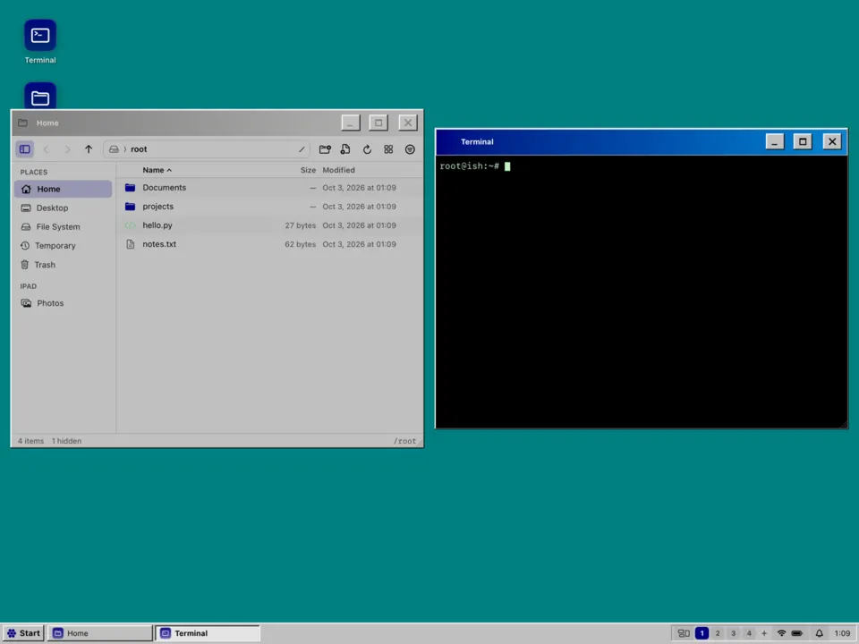Minimize the Terminal window
Viewport: 859px width, 644px height.
click(775, 142)
